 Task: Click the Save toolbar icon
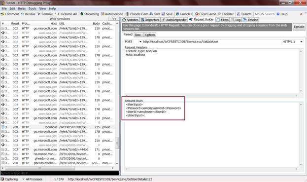(x=163, y=14)
